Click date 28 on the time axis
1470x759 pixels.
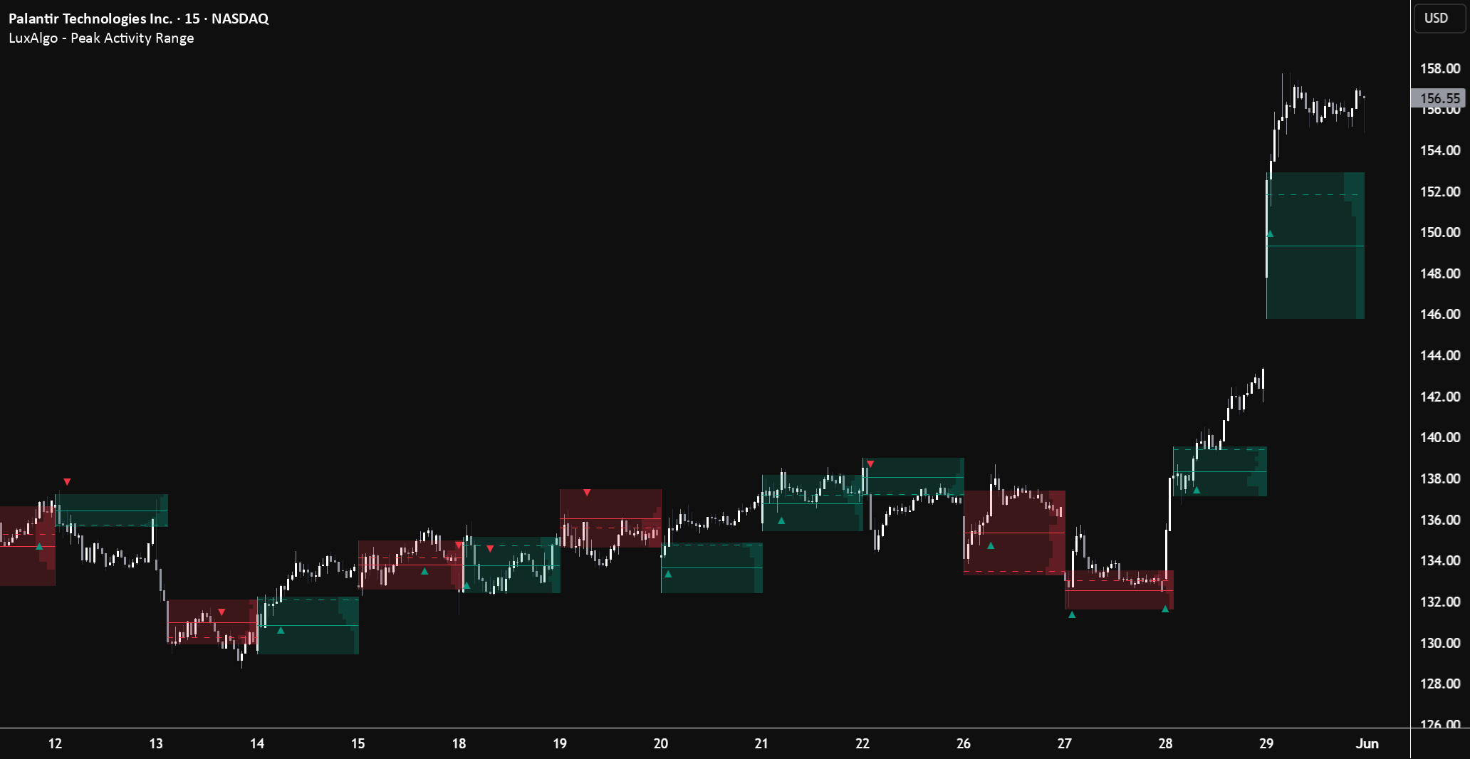click(x=1165, y=743)
